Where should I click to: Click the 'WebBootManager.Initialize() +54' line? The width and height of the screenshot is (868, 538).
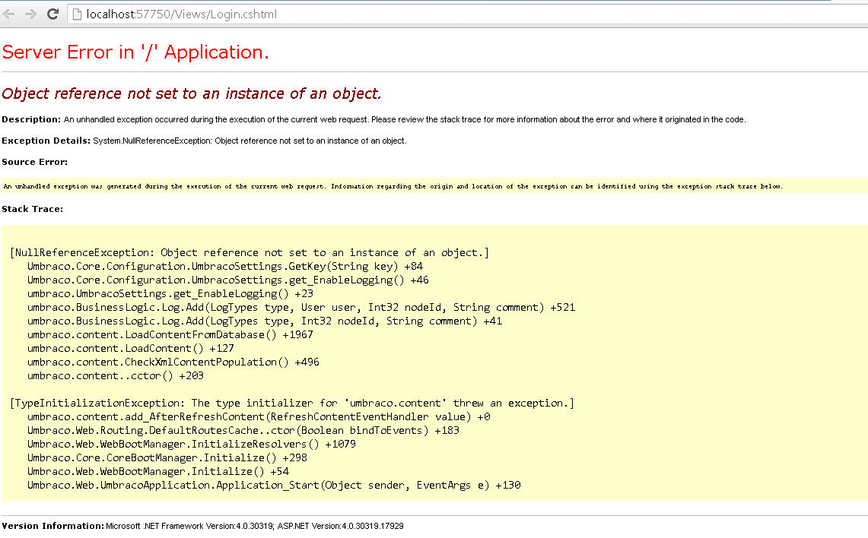[x=157, y=472]
